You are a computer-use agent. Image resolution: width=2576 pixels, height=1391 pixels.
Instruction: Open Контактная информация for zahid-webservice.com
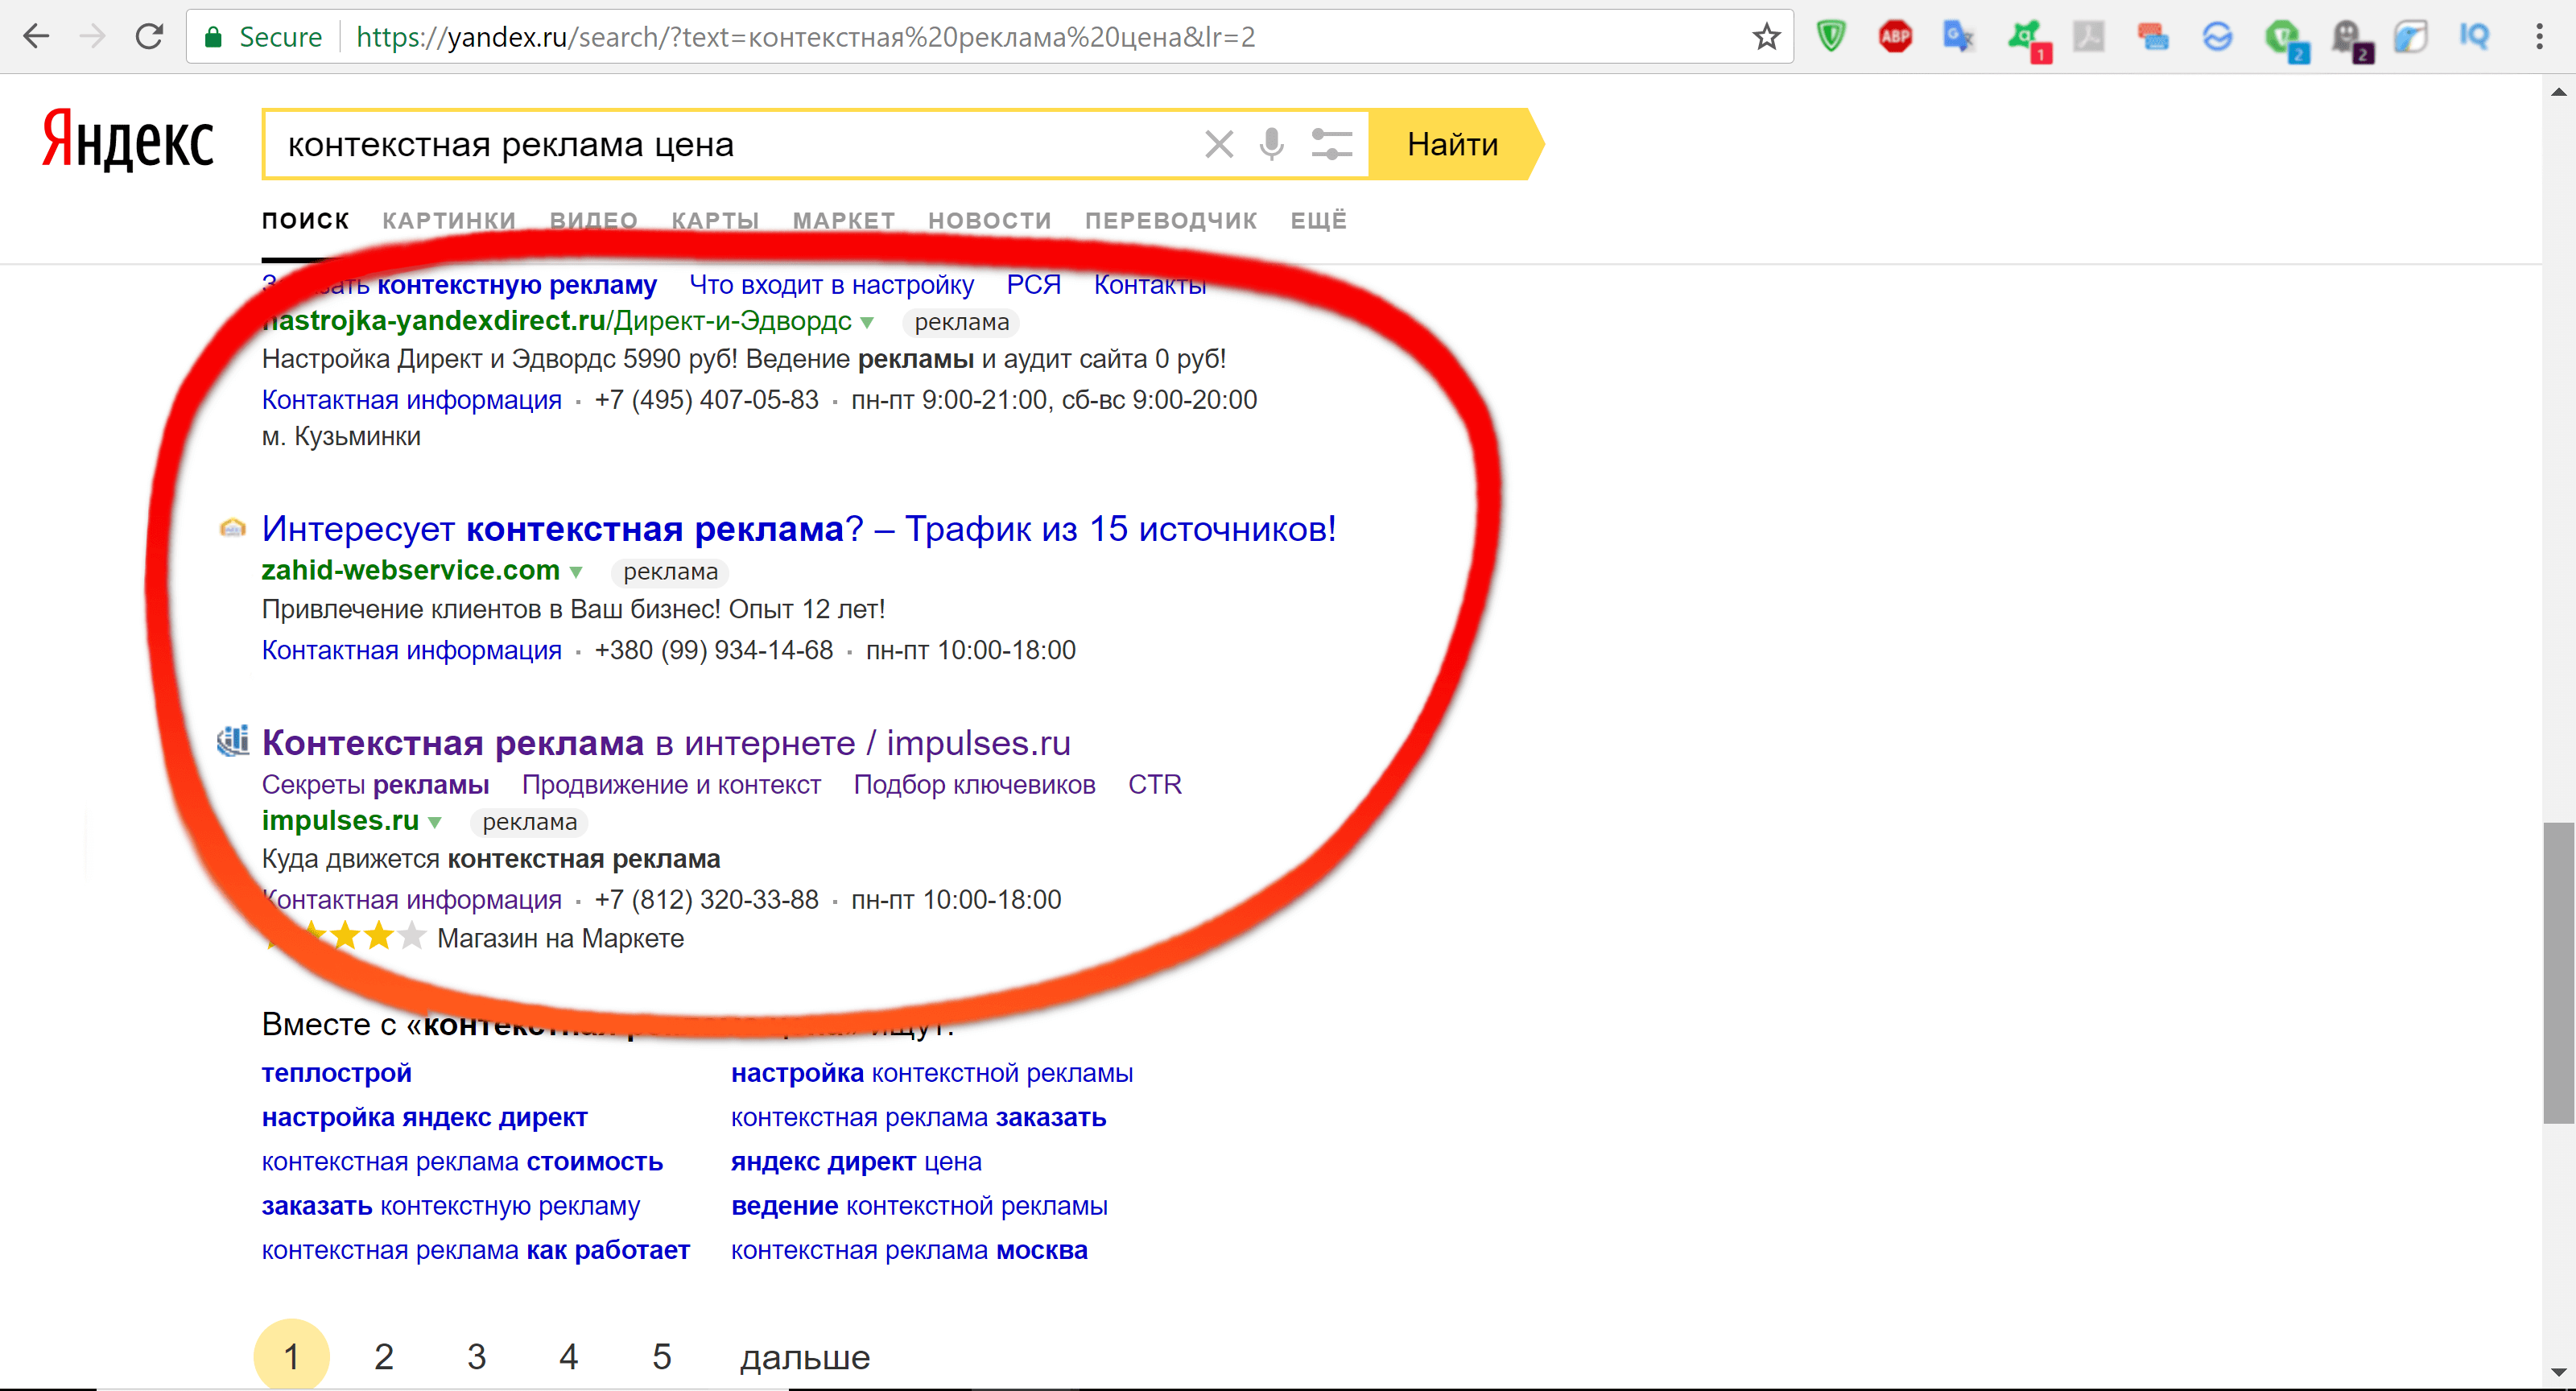click(411, 650)
